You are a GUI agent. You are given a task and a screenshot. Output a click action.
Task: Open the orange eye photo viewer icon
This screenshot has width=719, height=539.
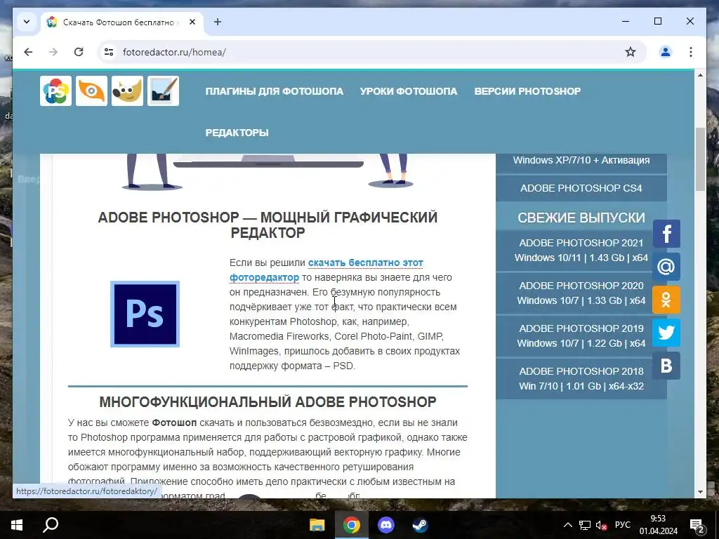point(91,91)
